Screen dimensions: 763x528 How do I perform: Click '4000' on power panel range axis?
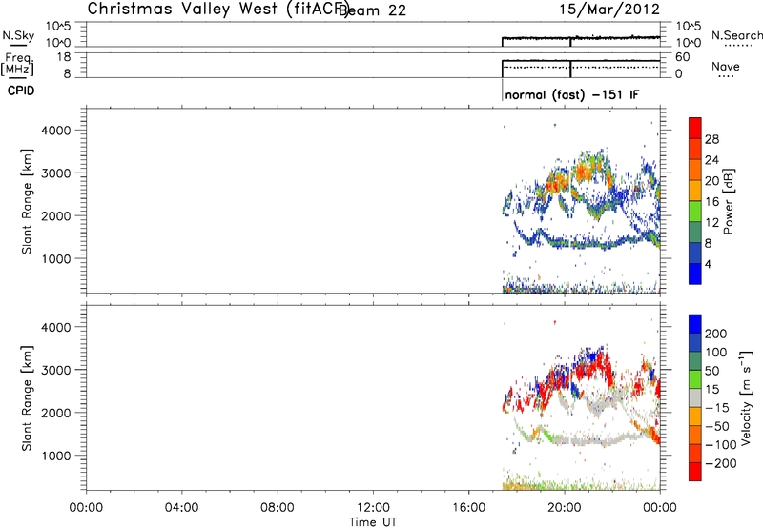pos(56,131)
